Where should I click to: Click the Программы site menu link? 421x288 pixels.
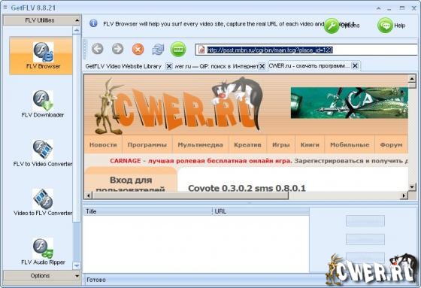tap(147, 145)
